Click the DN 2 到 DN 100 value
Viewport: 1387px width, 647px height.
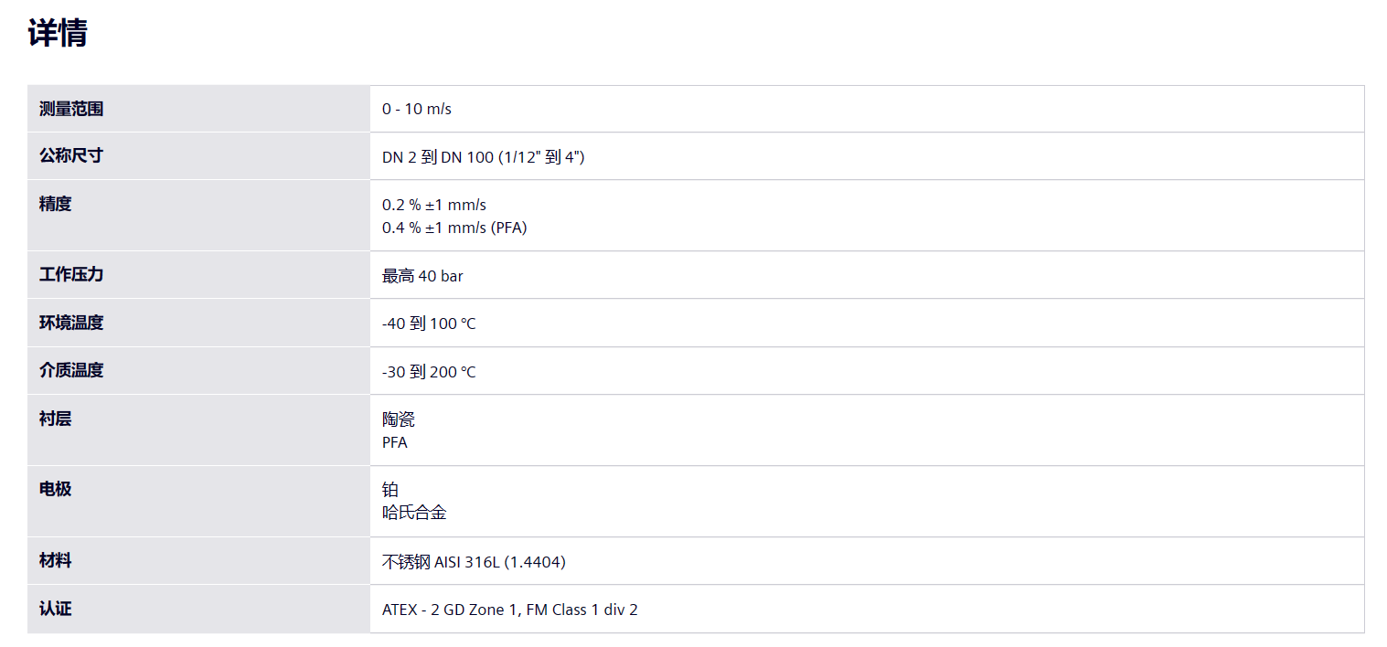483,157
